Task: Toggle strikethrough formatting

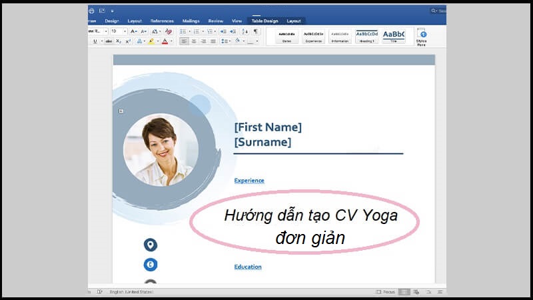Action: (x=109, y=41)
